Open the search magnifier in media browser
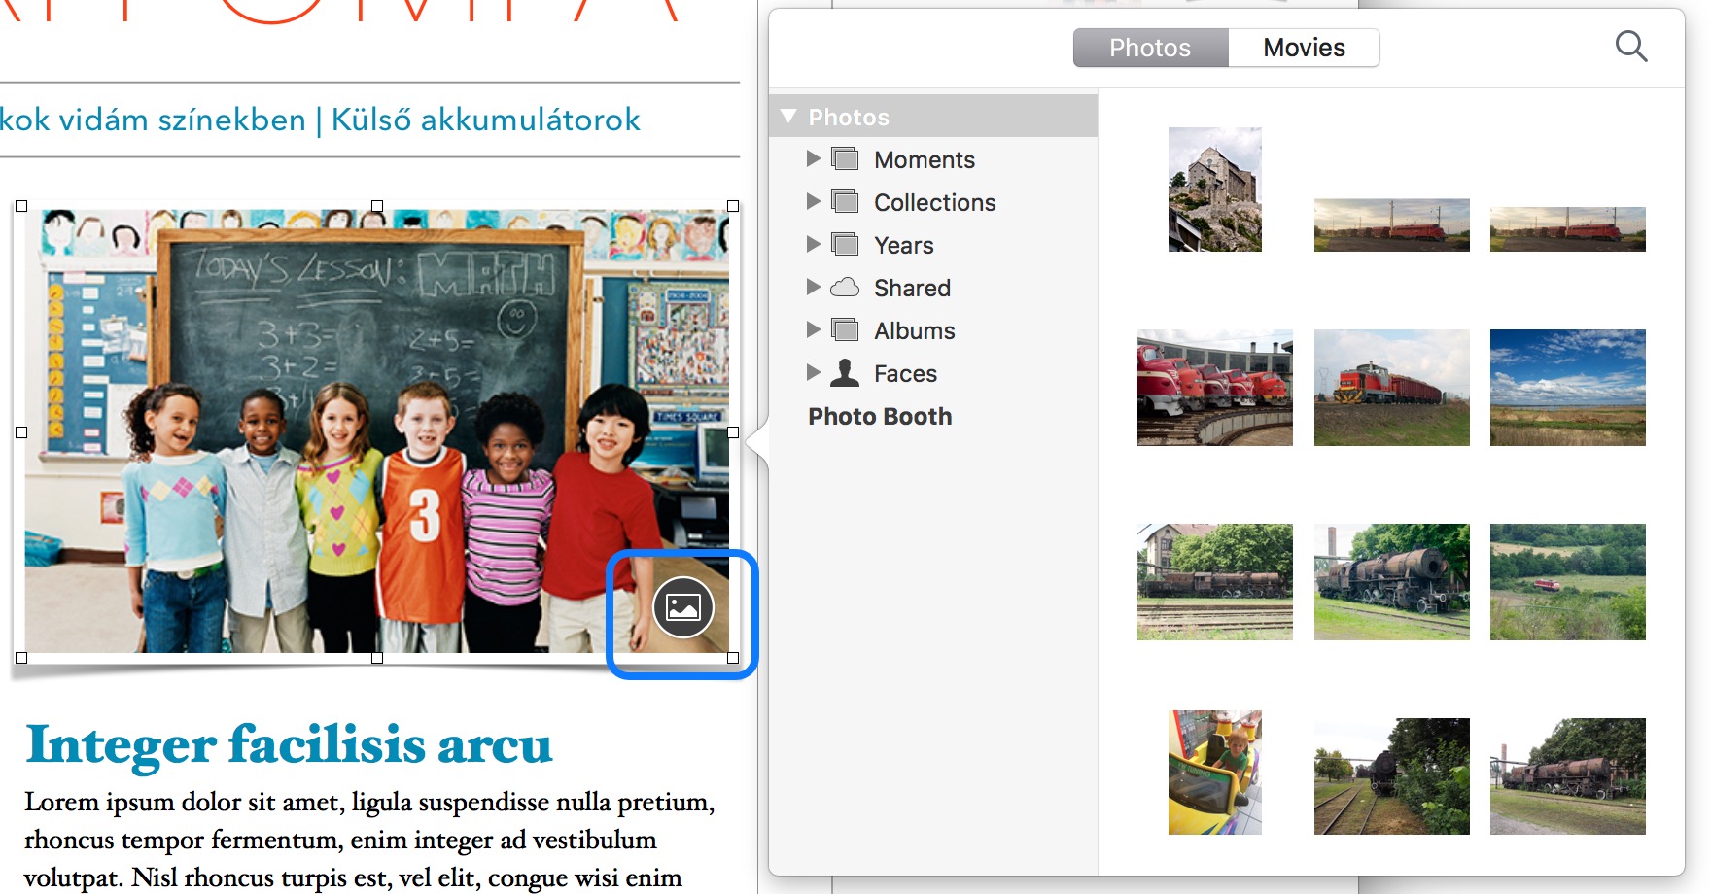1711x894 pixels. (x=1630, y=46)
